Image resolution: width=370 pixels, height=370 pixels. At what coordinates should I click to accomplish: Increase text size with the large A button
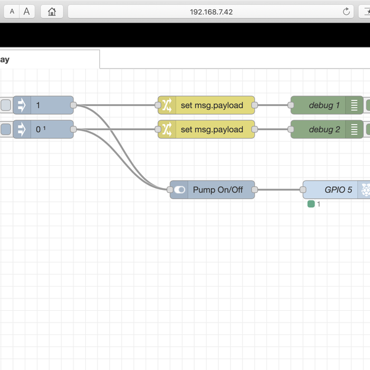[x=27, y=11]
